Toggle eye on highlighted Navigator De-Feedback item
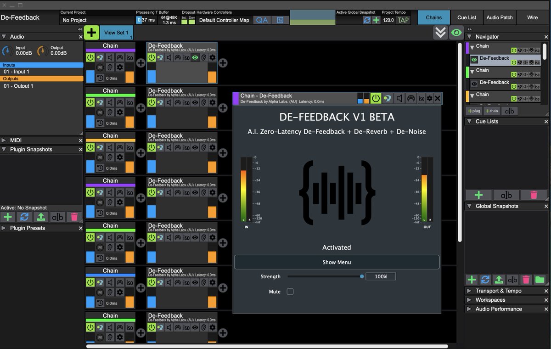This screenshot has height=349, width=551. [x=474, y=59]
